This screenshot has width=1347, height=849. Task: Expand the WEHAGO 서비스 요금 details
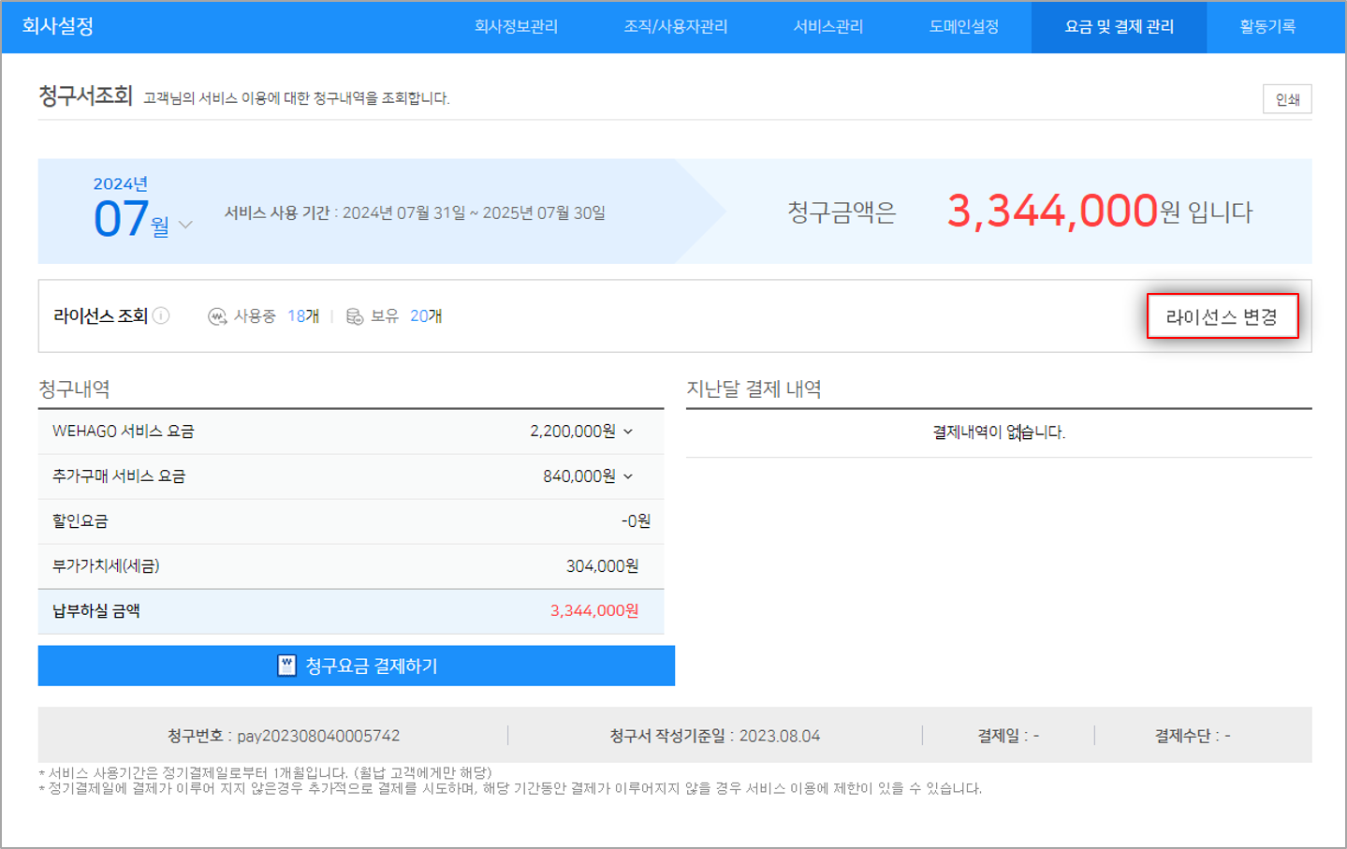(x=628, y=432)
